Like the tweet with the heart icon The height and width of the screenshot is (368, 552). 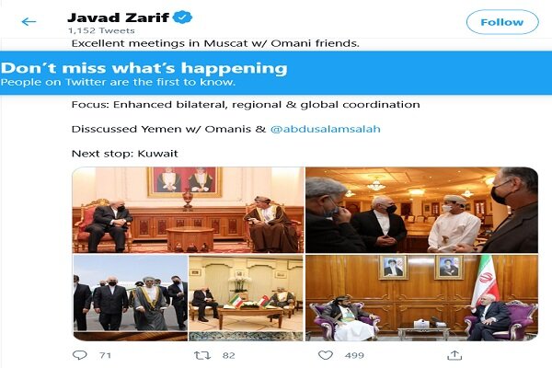[x=326, y=355]
